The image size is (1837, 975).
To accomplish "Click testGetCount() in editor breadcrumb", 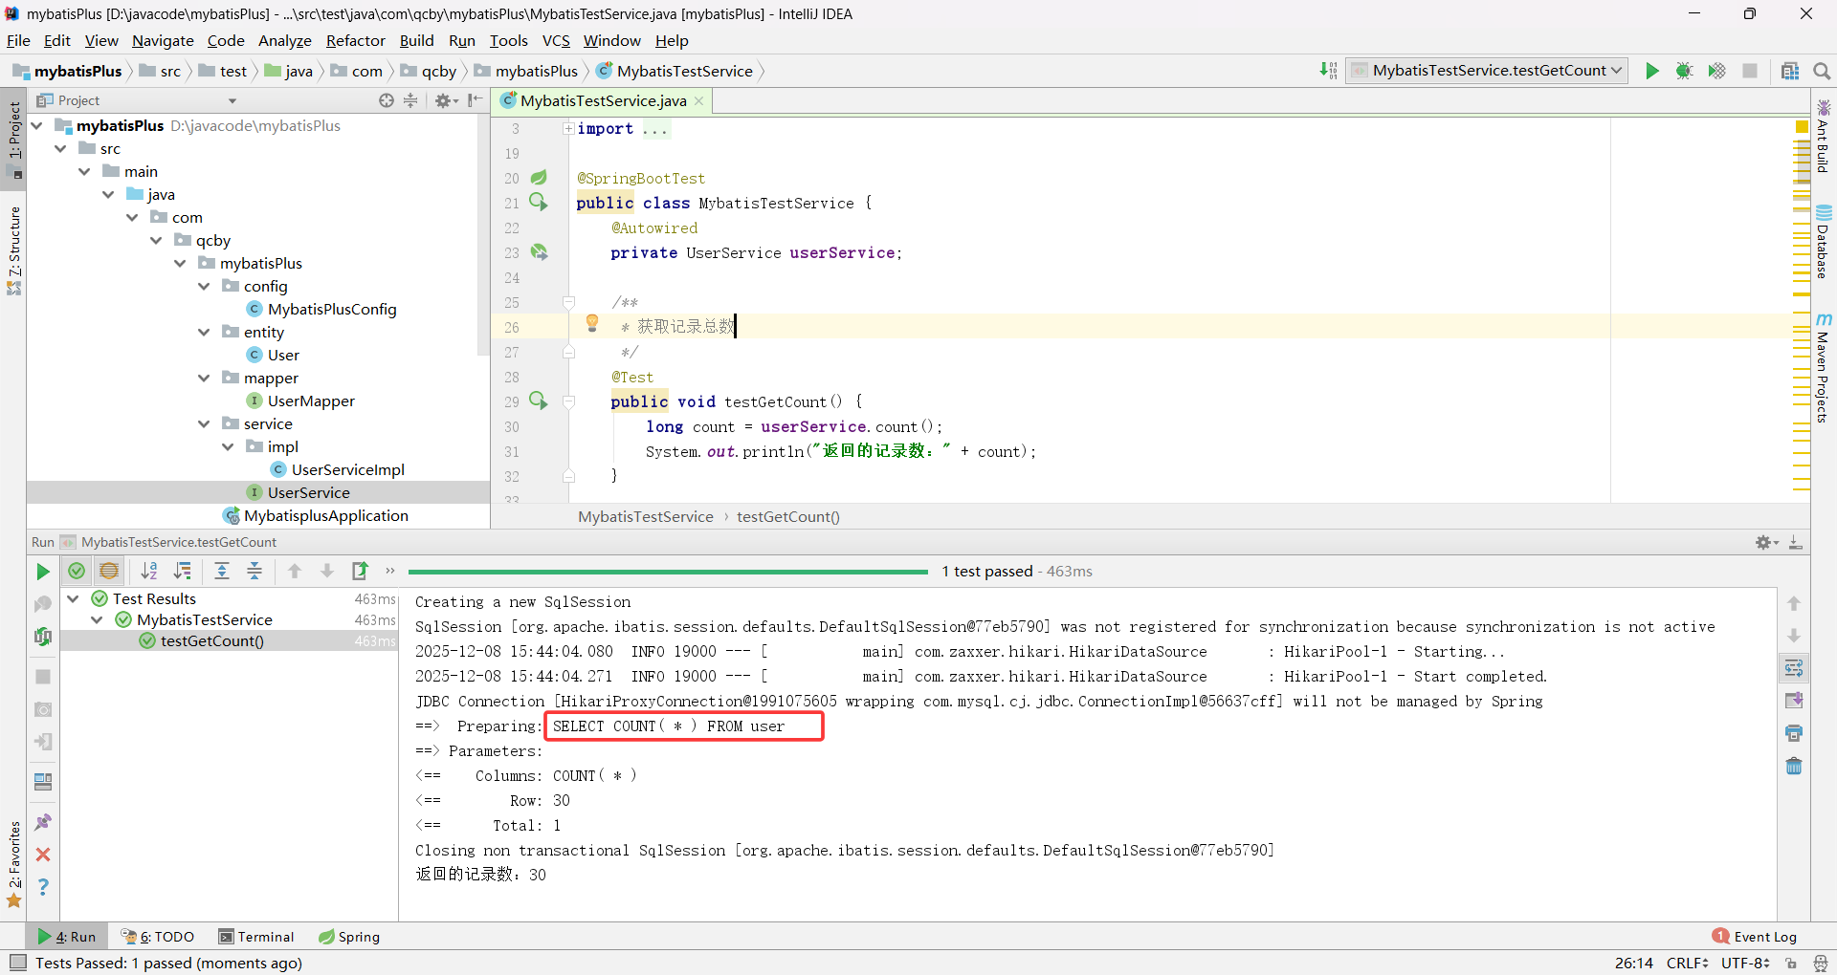I will click(788, 516).
